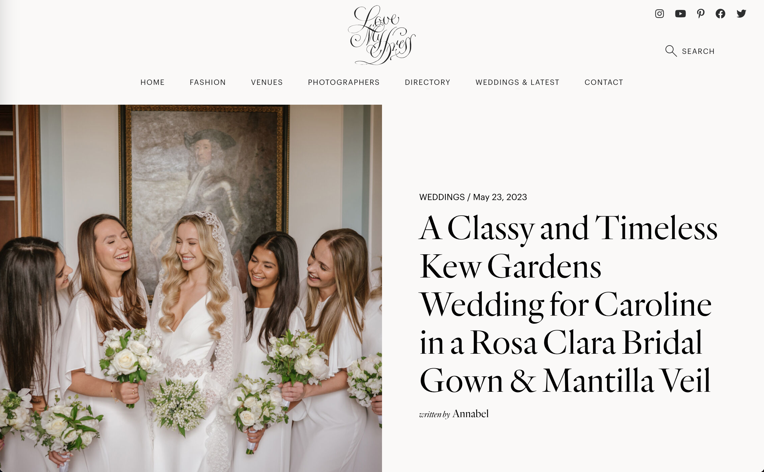The image size is (764, 472).
Task: Visit the Pinterest page icon
Action: (700, 14)
